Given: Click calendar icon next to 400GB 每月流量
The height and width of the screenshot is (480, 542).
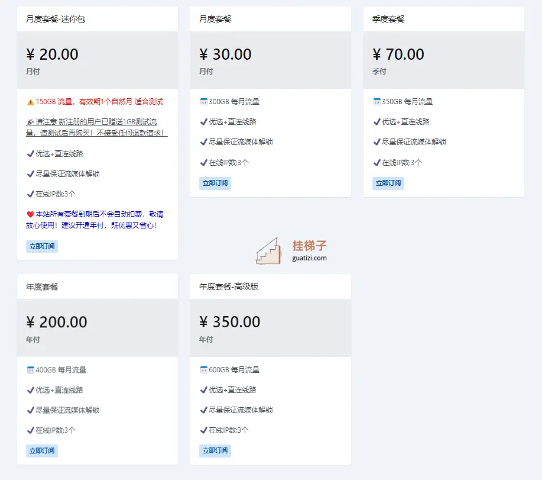Looking at the screenshot, I should point(30,370).
